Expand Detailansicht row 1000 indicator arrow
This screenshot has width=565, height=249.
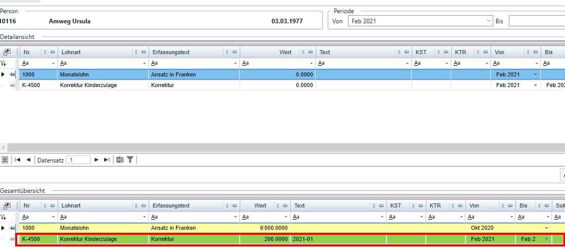click(3, 74)
